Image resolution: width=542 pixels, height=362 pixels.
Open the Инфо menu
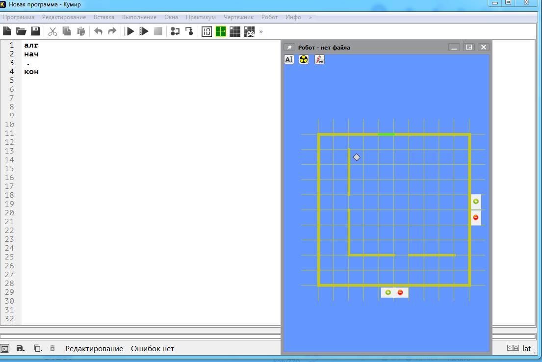pyautogui.click(x=293, y=17)
